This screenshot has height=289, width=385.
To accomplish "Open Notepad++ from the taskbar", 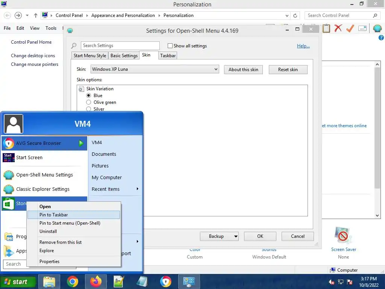I will [x=119, y=281].
